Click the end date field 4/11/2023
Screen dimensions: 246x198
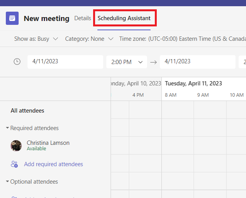click(x=197, y=62)
